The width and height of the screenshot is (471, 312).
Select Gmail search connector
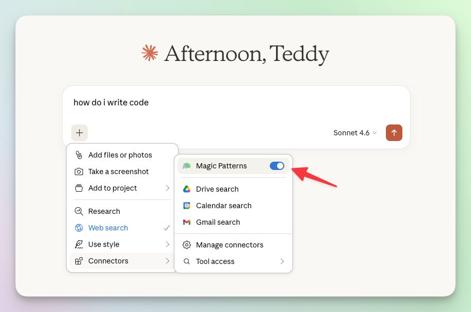click(x=218, y=222)
